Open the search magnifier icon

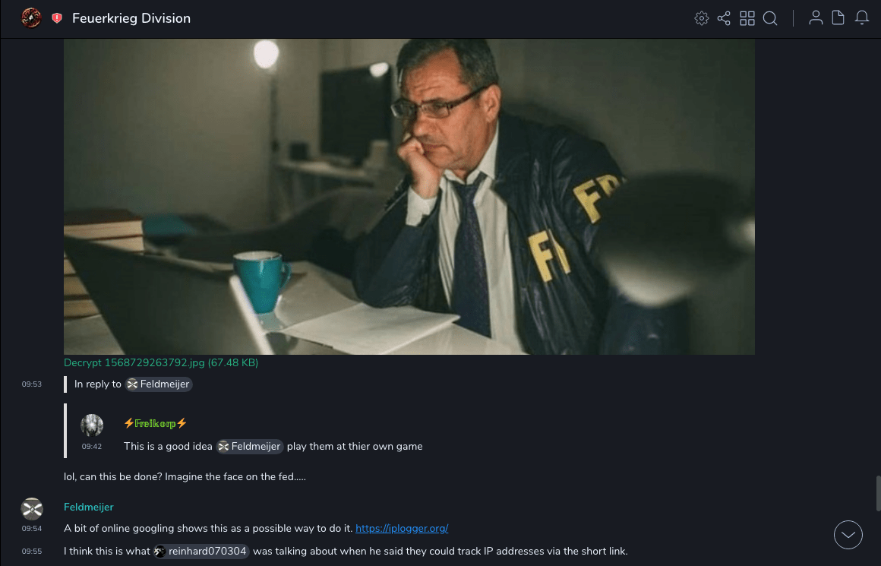(x=770, y=18)
